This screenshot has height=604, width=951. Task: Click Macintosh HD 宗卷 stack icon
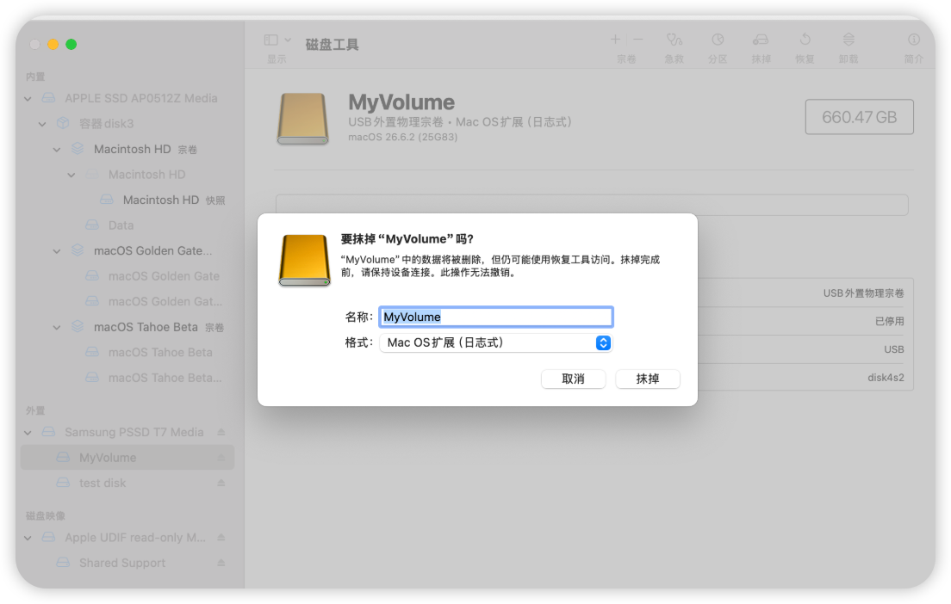pos(78,149)
